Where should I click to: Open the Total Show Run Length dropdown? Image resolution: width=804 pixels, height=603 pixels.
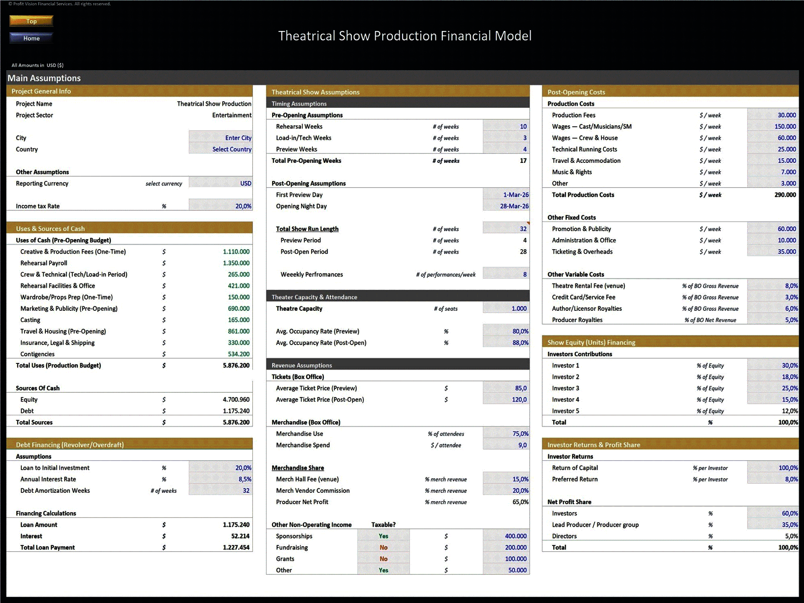[505, 228]
